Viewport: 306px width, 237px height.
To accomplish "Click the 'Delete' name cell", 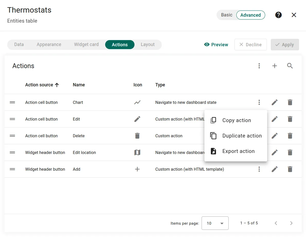I will [x=79, y=136].
